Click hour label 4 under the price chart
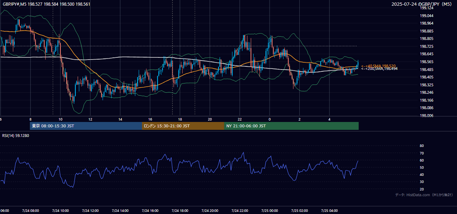Image resolution: width=457 pixels, height=214 pixels. pyautogui.click(x=329, y=119)
